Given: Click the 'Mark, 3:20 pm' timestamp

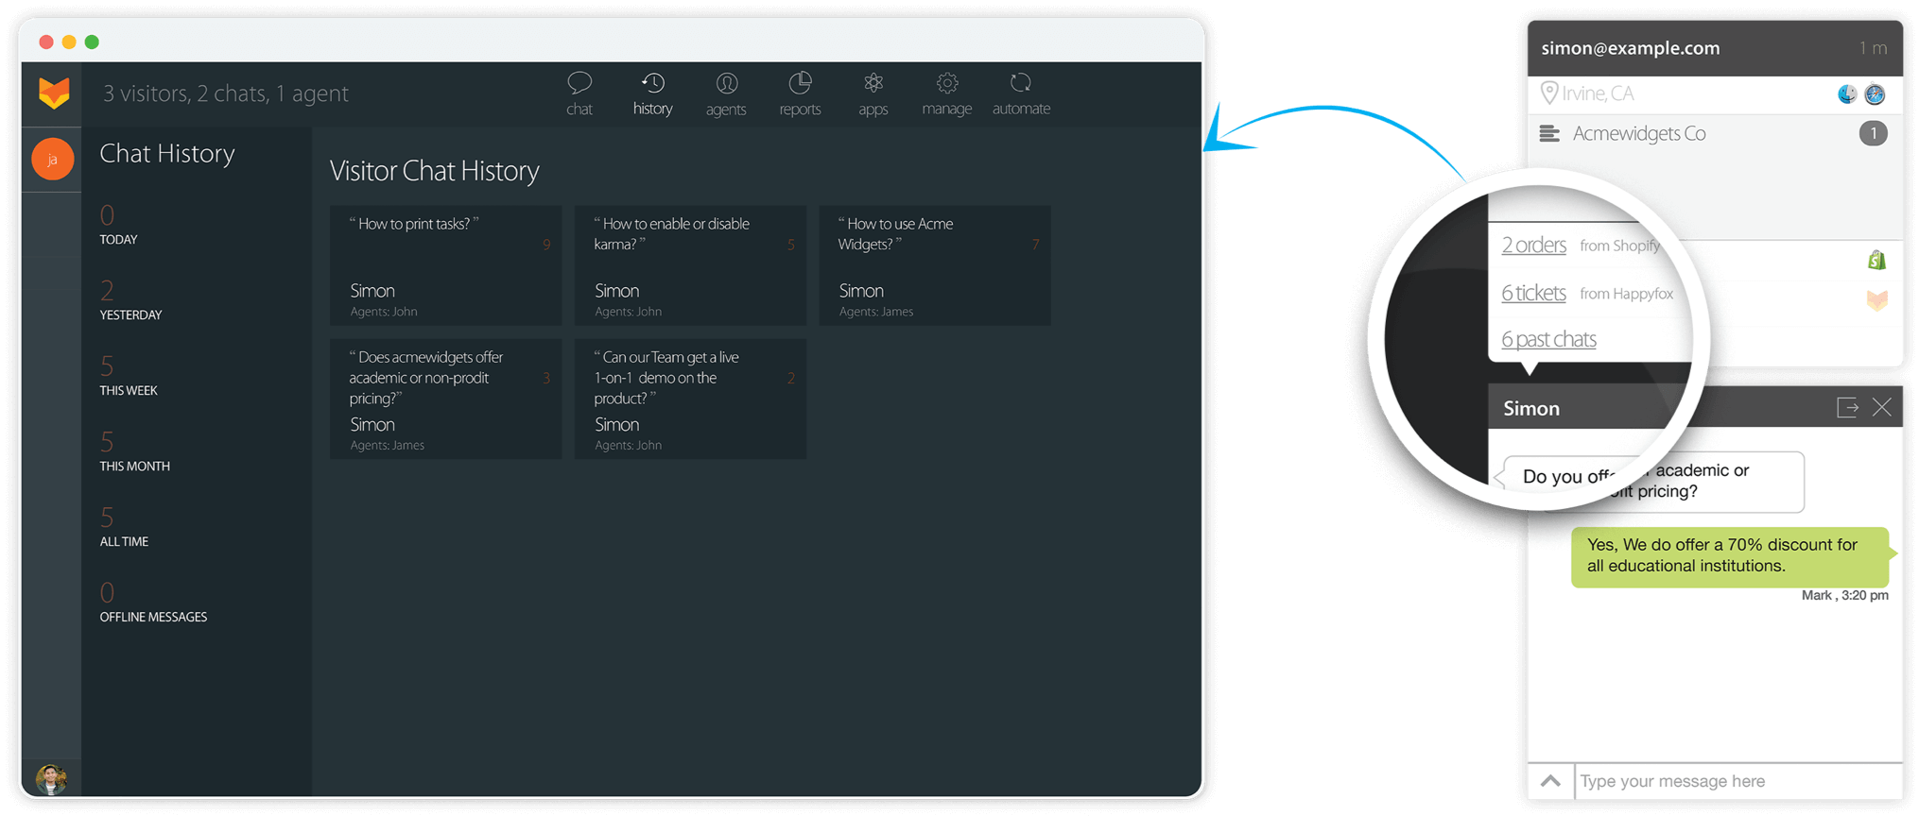Looking at the screenshot, I should tap(1844, 595).
